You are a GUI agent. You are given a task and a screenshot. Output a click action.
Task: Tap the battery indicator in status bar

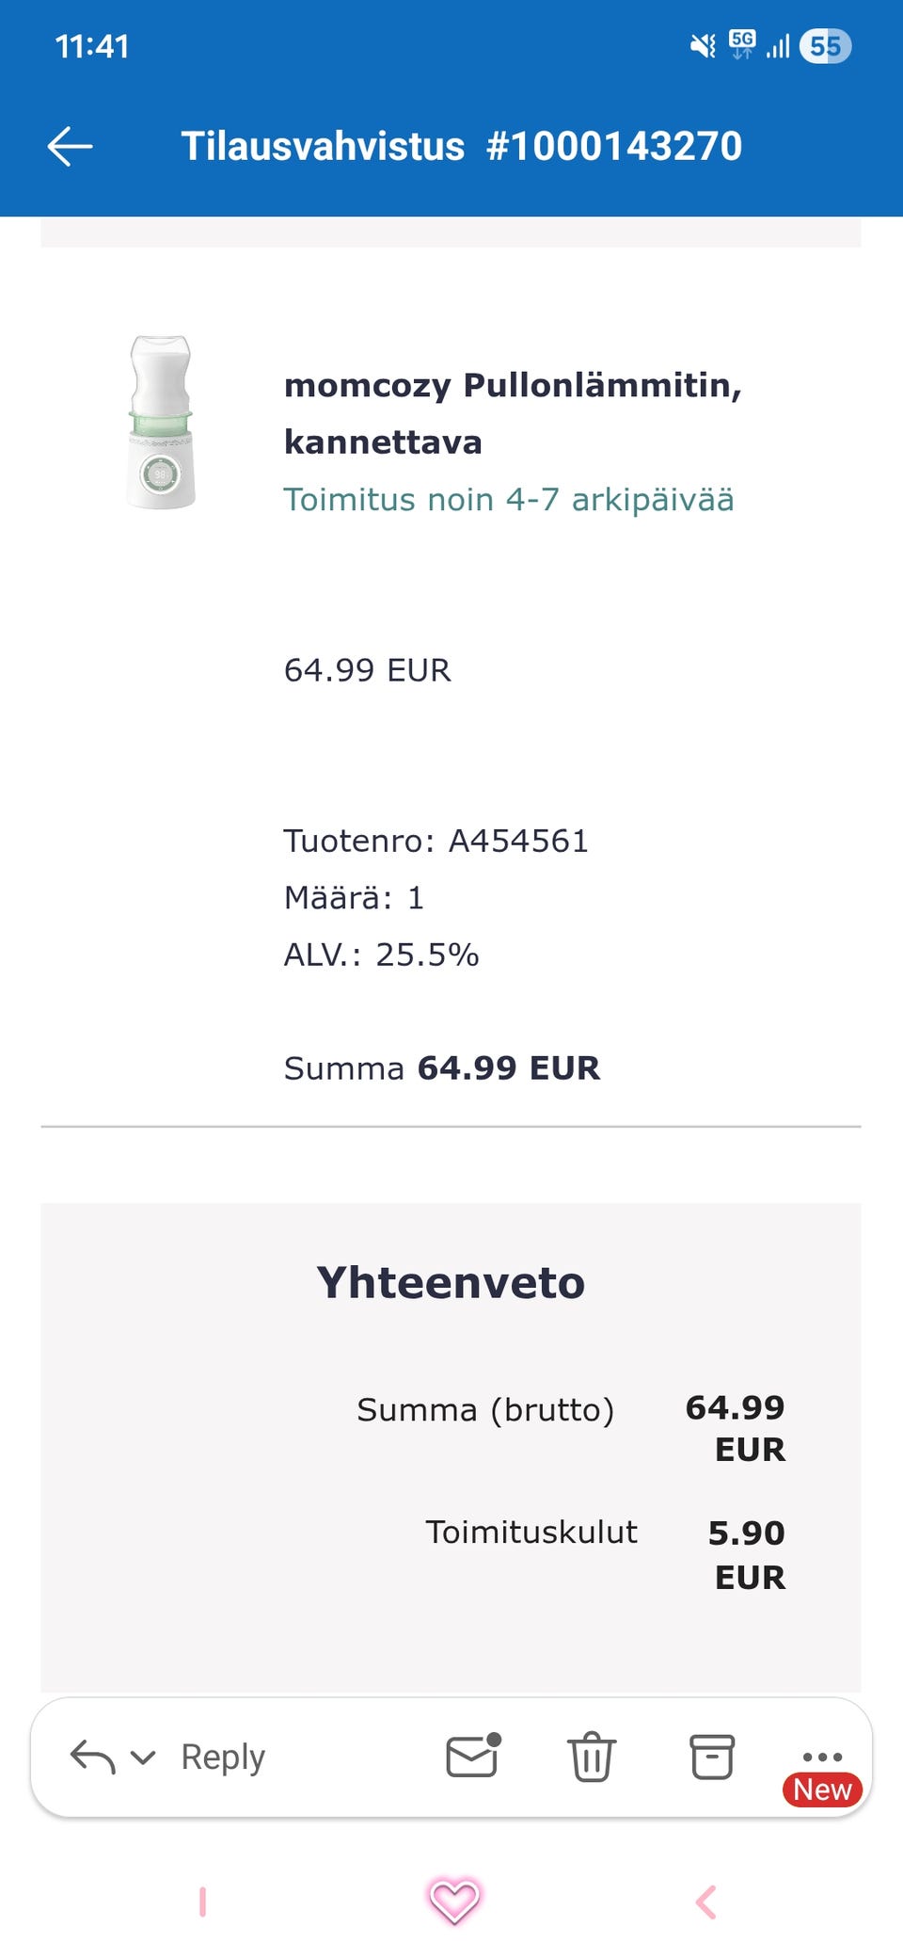[x=825, y=46]
